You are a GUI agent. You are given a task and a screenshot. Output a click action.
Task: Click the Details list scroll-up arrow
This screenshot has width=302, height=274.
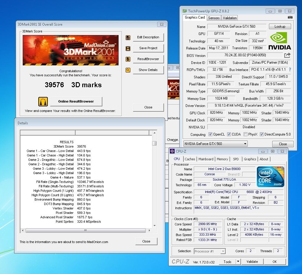click(154, 133)
